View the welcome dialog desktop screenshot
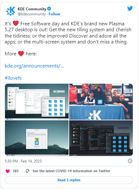This screenshot has height=190, width=139. (37, 138)
